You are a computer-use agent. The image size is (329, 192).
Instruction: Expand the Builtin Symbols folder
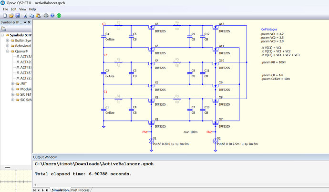click(x=8, y=40)
